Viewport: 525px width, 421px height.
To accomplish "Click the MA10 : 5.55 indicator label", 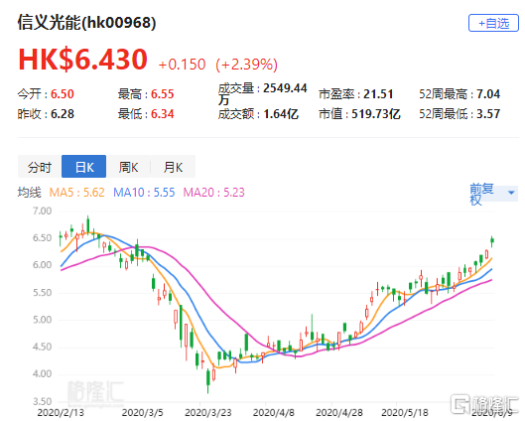I will [144, 193].
